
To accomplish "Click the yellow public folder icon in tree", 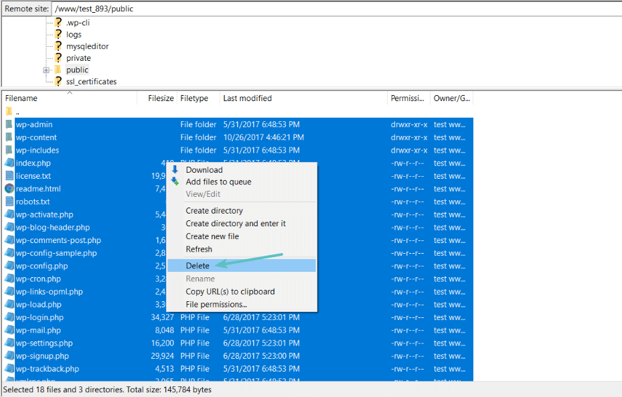I will click(59, 70).
